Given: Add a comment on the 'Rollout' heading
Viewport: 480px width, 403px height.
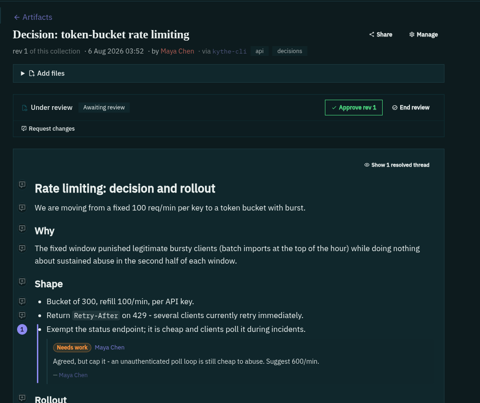Looking at the screenshot, I should click(x=22, y=398).
